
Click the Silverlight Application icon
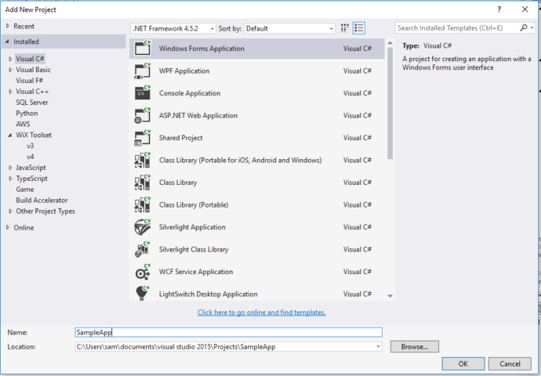(143, 227)
